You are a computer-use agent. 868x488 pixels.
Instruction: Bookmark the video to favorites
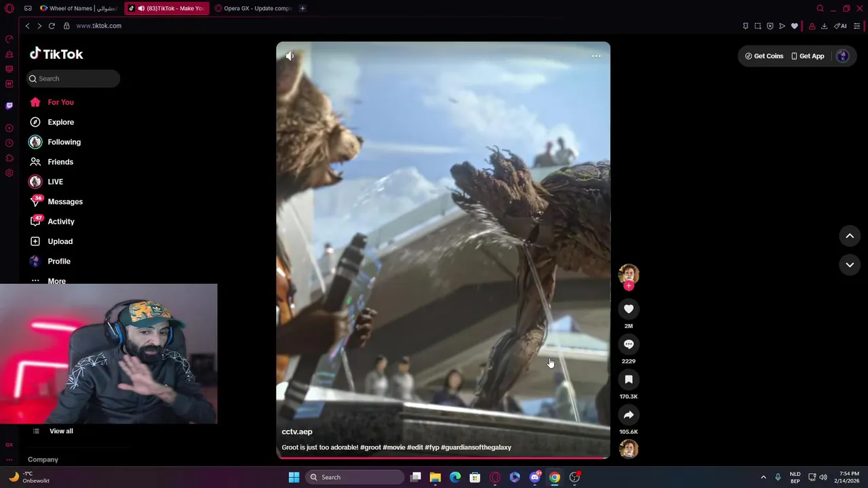629,380
